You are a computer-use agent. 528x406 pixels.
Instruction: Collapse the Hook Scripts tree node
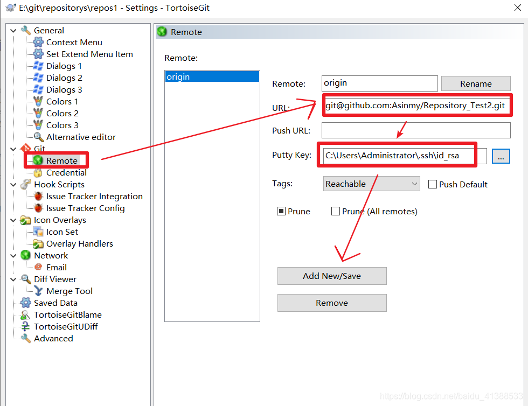click(13, 185)
